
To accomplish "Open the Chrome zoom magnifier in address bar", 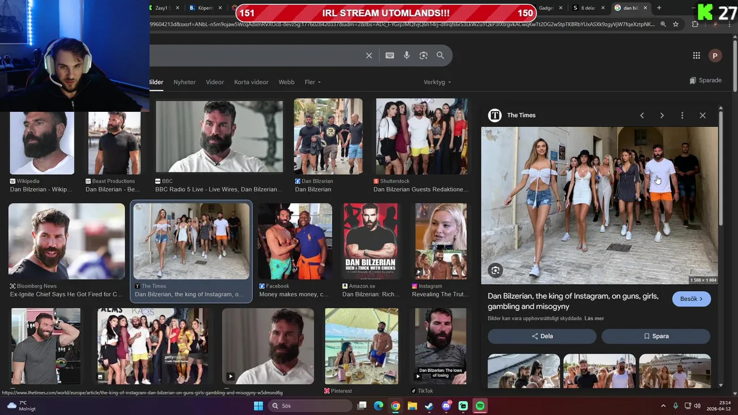I will point(663,24).
